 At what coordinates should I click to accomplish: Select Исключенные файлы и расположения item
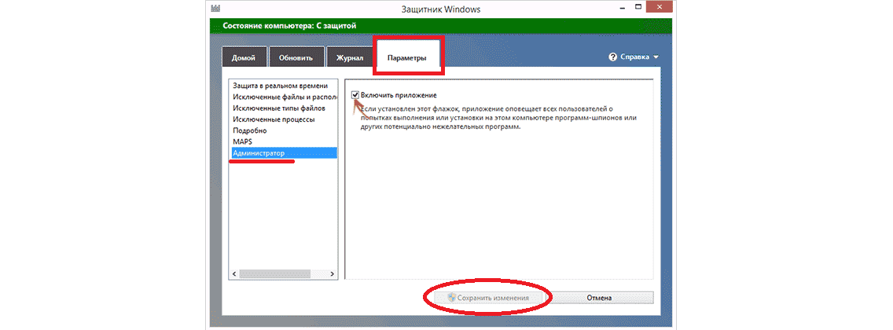(285, 97)
